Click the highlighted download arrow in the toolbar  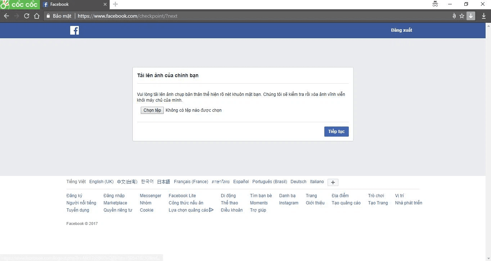[x=470, y=16]
